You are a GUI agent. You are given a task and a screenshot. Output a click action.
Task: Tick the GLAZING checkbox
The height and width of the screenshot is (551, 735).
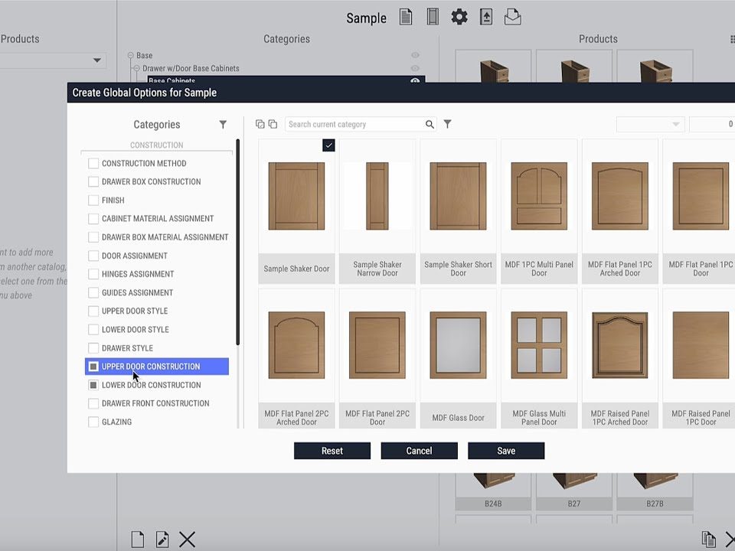tap(93, 422)
